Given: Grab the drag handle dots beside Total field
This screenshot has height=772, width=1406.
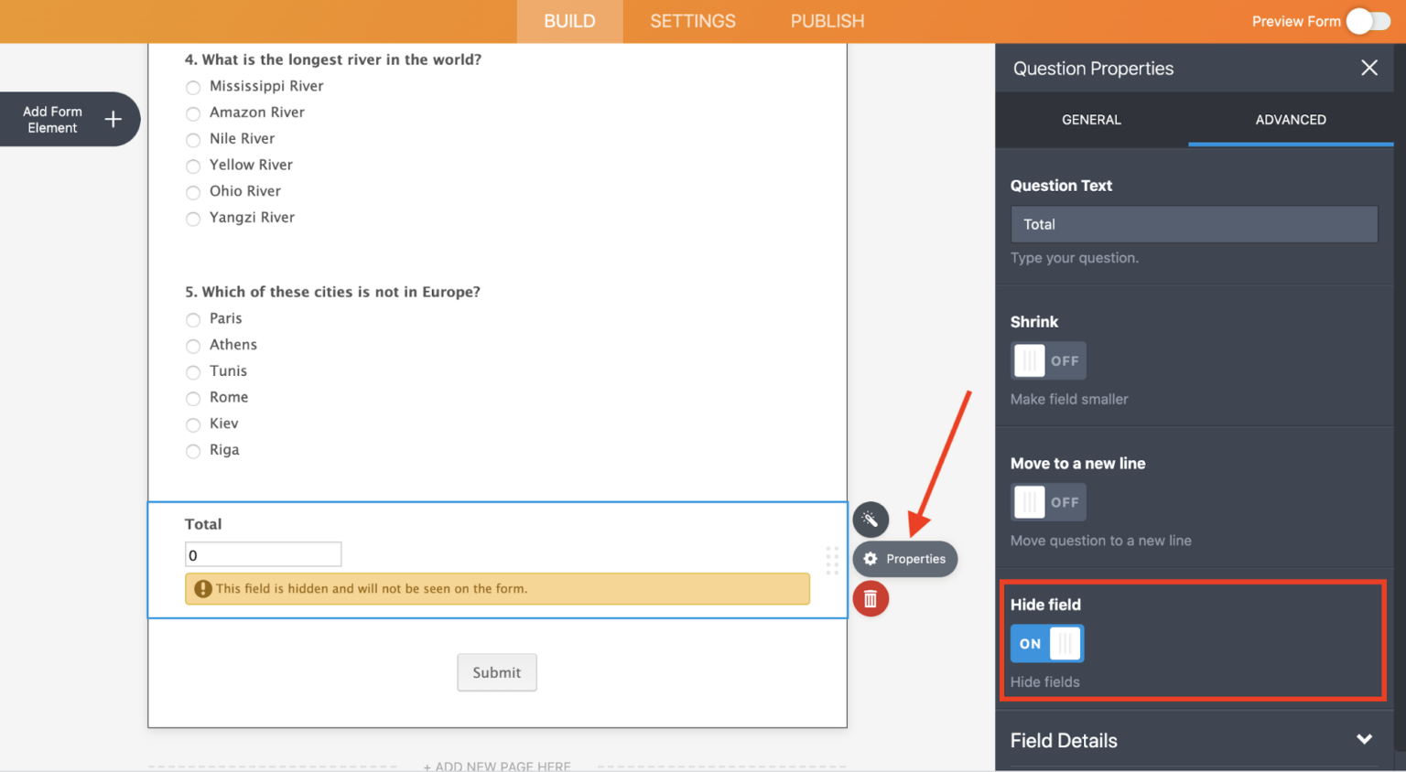Looking at the screenshot, I should [x=831, y=562].
